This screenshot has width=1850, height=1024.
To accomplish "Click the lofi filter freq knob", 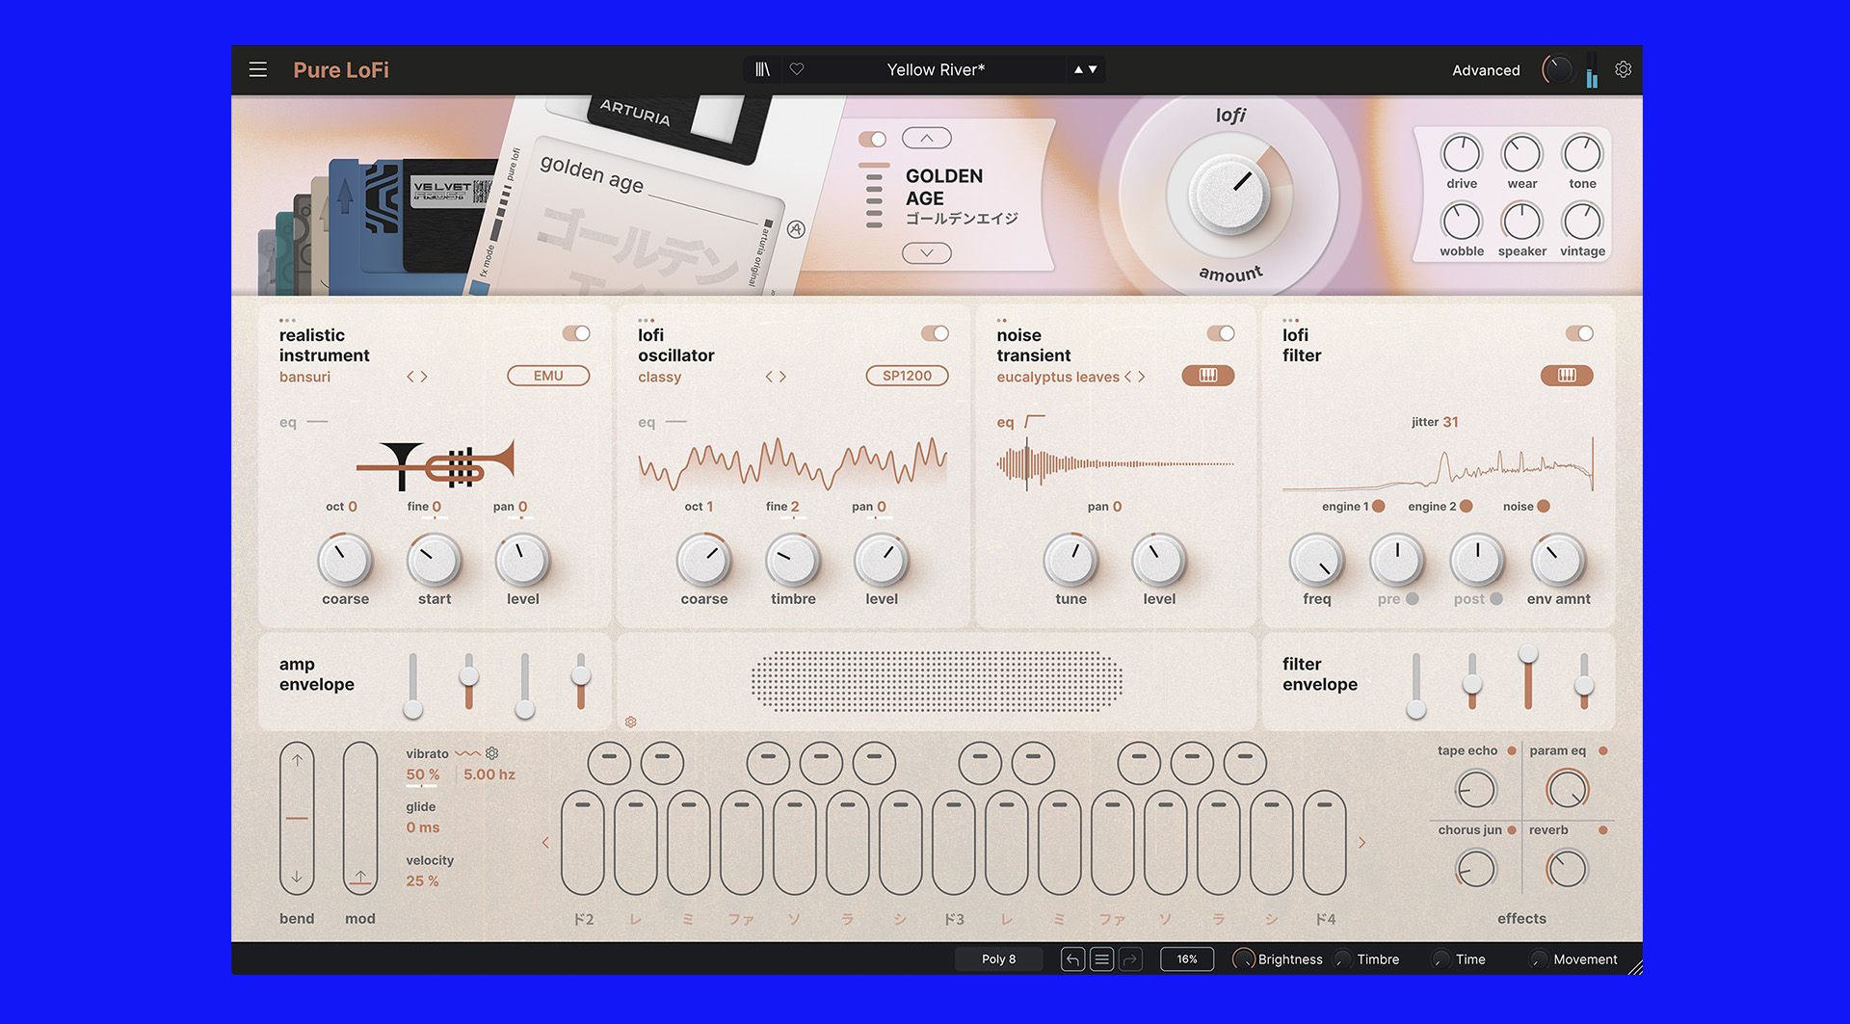I will 1317,561.
